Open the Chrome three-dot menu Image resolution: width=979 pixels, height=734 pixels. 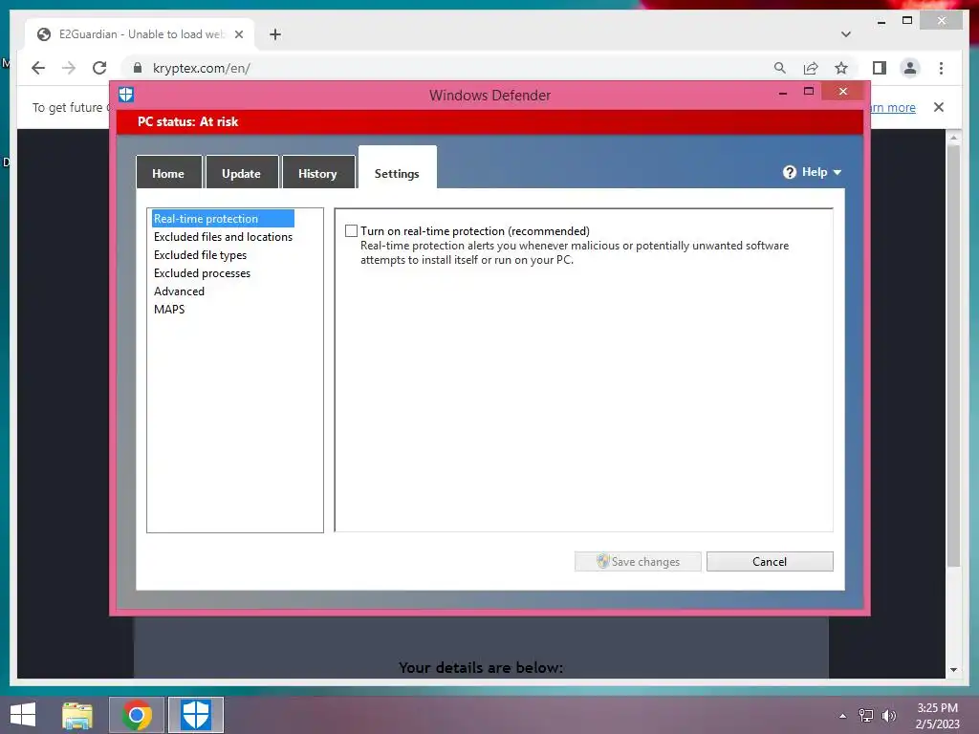pos(941,68)
